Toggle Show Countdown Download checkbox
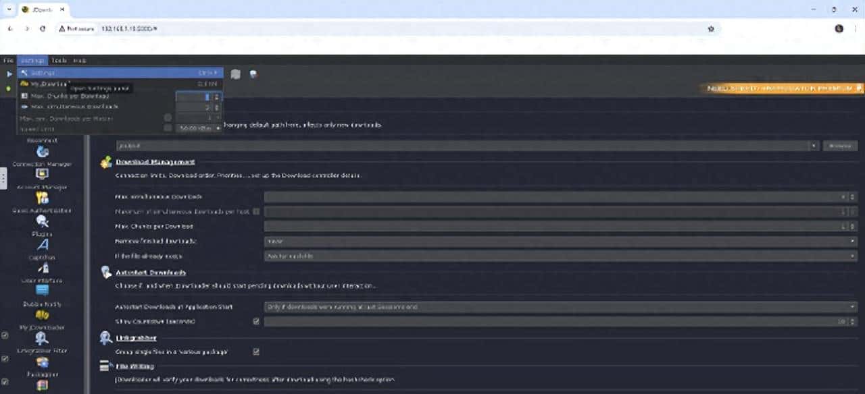 [256, 322]
